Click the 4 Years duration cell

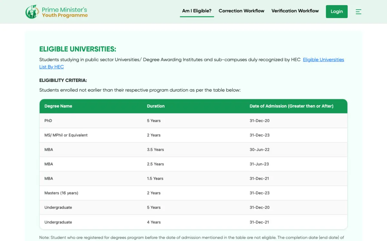(x=154, y=222)
